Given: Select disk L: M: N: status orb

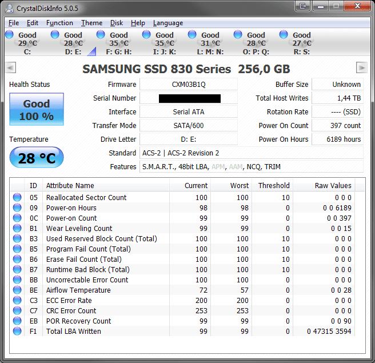Looking at the screenshot, I should 192,34.
